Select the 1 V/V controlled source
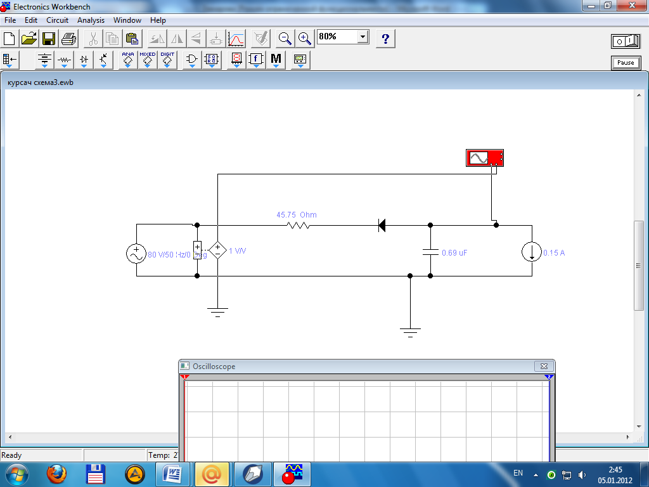 (x=217, y=250)
